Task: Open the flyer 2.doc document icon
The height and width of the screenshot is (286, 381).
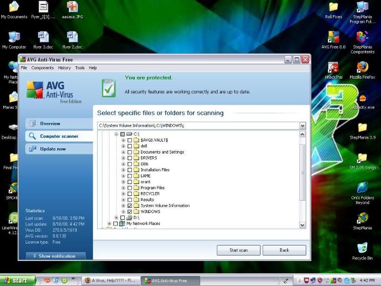Action: (x=72, y=38)
